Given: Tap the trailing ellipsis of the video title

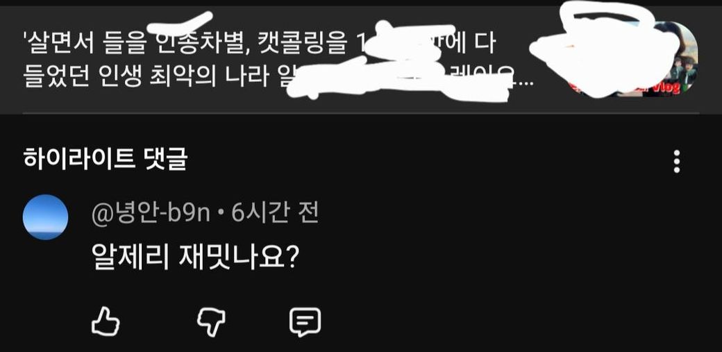Looking at the screenshot, I should (526, 84).
